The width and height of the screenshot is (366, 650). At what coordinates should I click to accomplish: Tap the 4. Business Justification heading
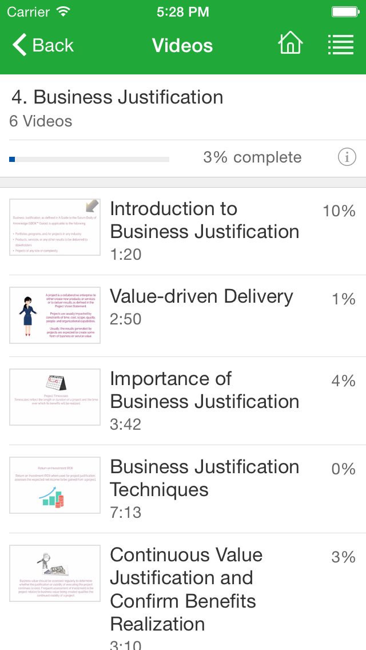click(117, 97)
